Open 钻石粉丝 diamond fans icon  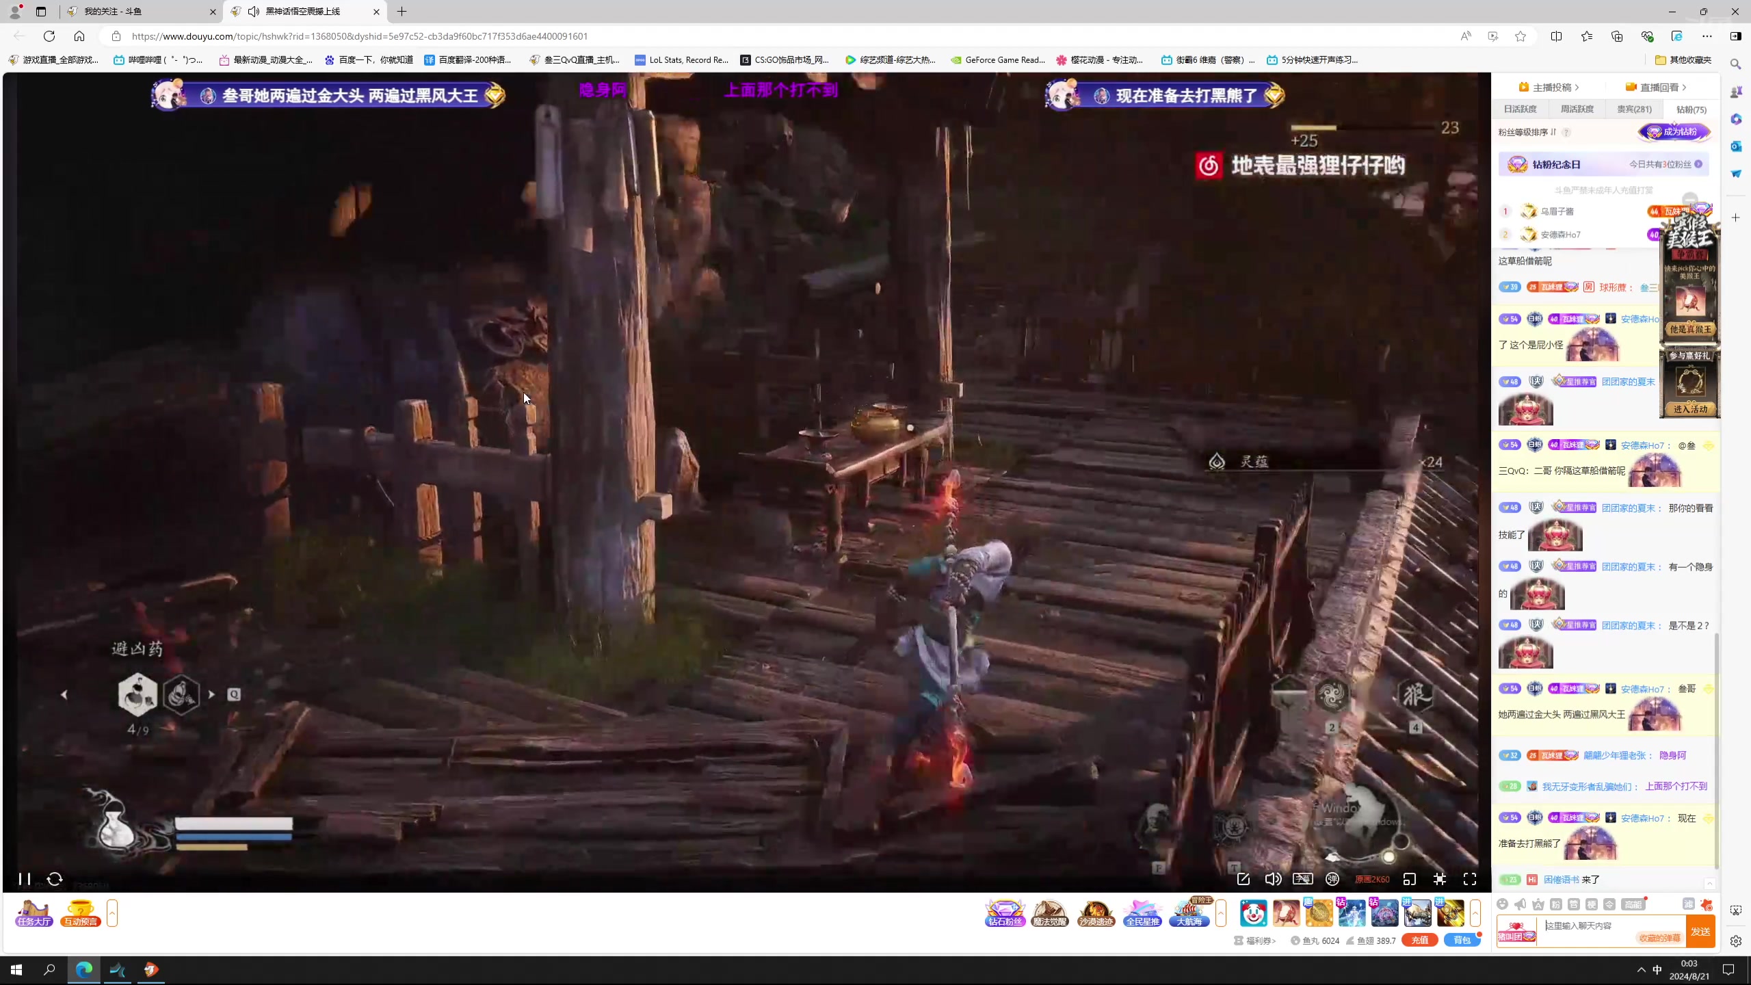(x=1005, y=913)
